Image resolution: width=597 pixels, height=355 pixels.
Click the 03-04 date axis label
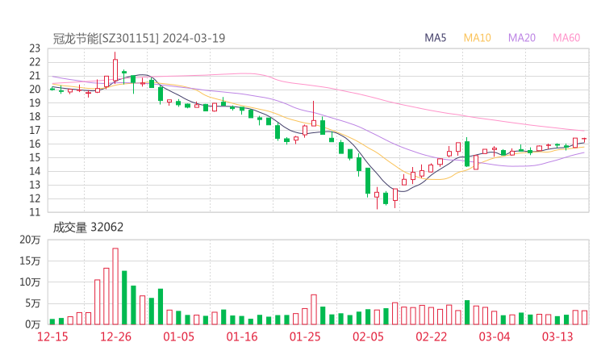(495, 336)
